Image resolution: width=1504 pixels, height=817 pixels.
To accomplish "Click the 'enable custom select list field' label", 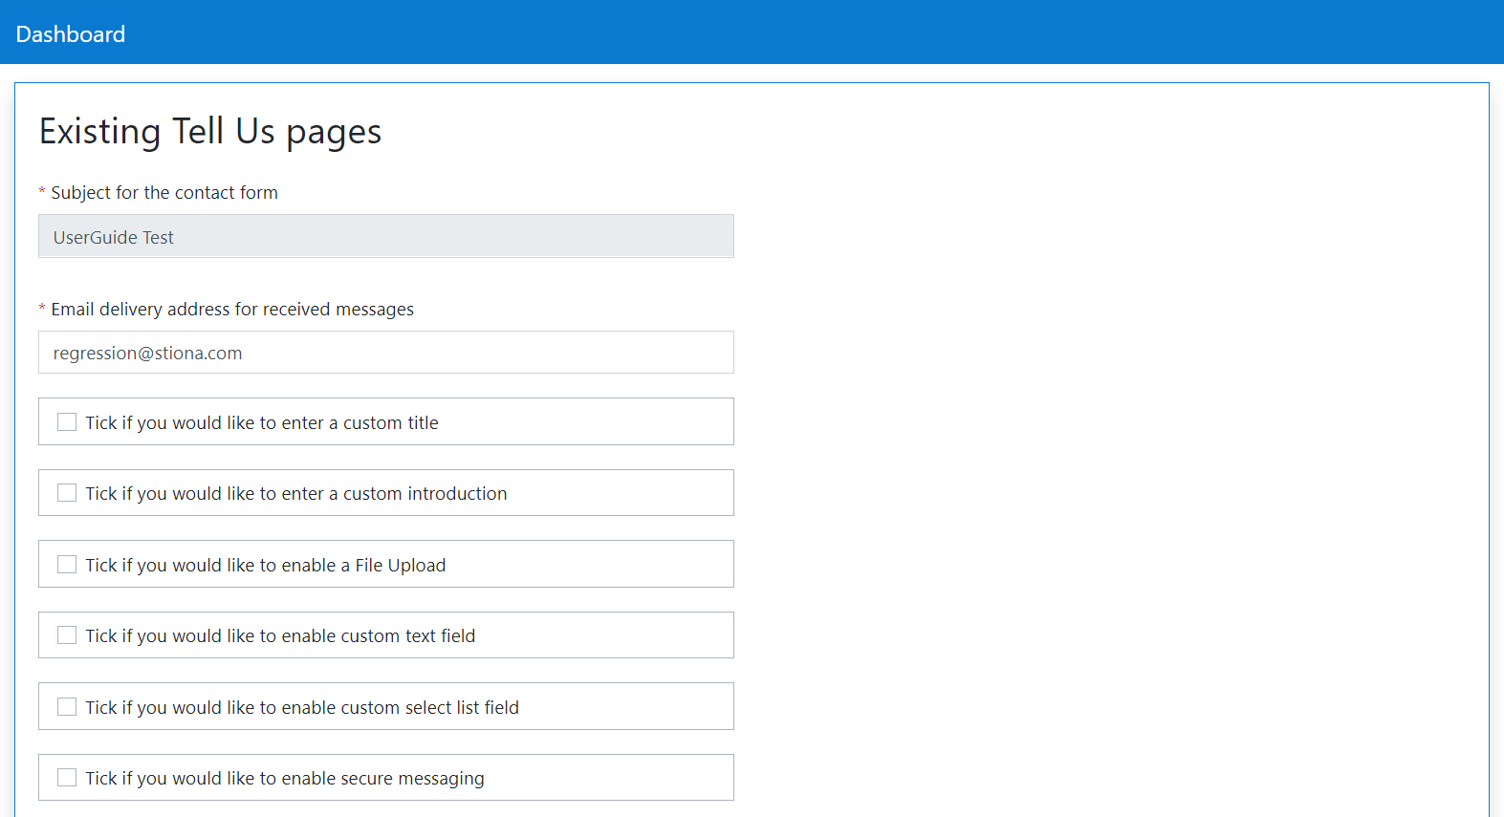I will [x=302, y=708].
